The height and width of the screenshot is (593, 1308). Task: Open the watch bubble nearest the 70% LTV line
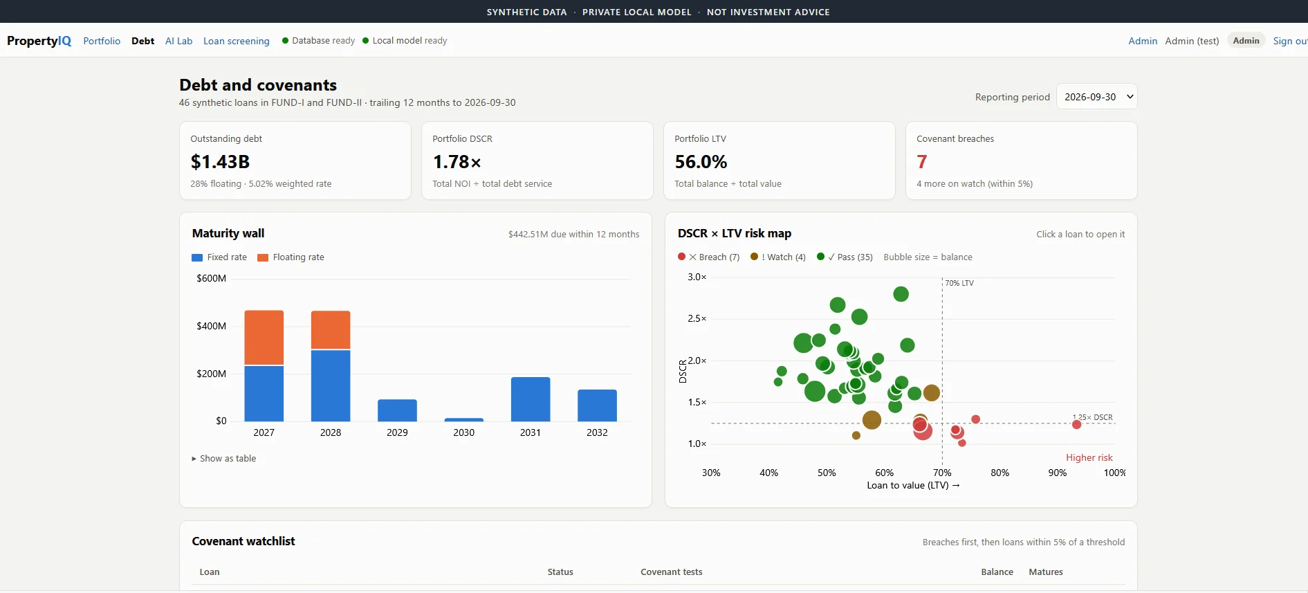pyautogui.click(x=932, y=393)
